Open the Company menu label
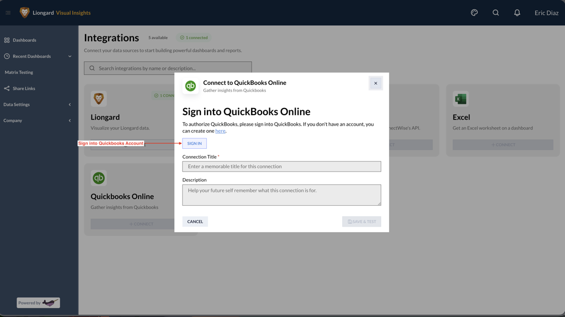This screenshot has width=565, height=317. [13, 120]
